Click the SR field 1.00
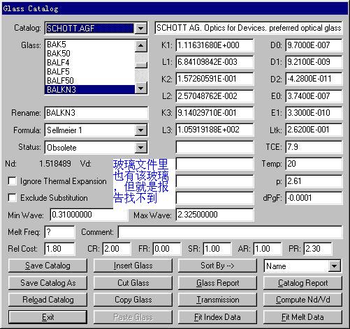The width and height of the screenshot is (350, 329). (217, 249)
